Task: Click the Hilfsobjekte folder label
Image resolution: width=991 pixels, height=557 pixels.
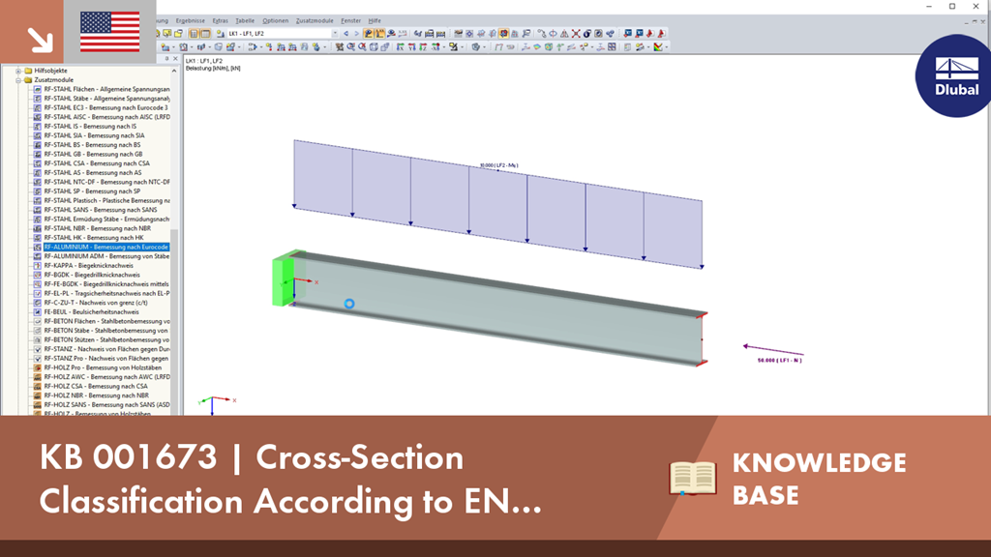Action: 50,71
